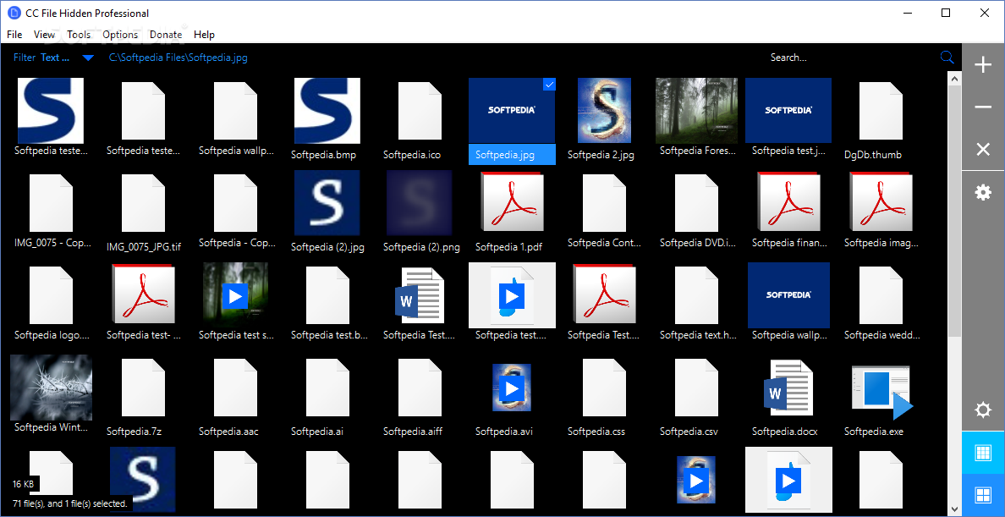Viewport: 1005px width, 517px height.
Task: Click the Softpedia test.b... file name
Action: 329,335
